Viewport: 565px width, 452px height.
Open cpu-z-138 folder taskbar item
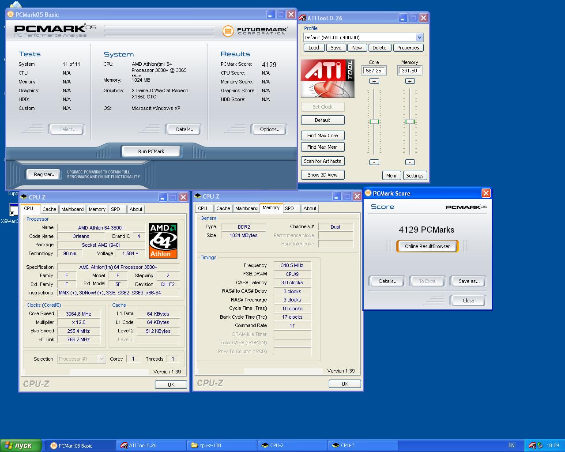pyautogui.click(x=222, y=445)
